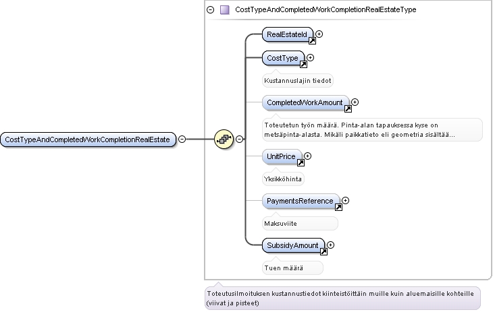Click the 'Toteutetun työn määrä' annotation
493x312 pixels.
(x=372, y=129)
